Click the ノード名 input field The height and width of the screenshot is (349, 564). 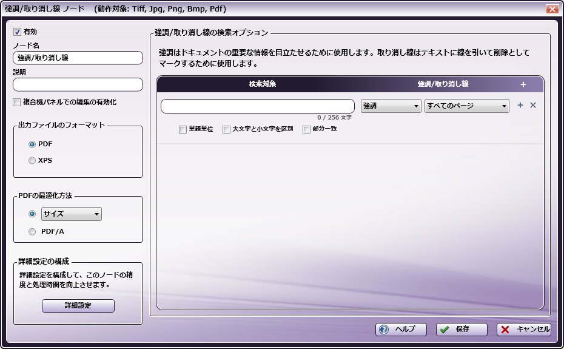point(78,58)
